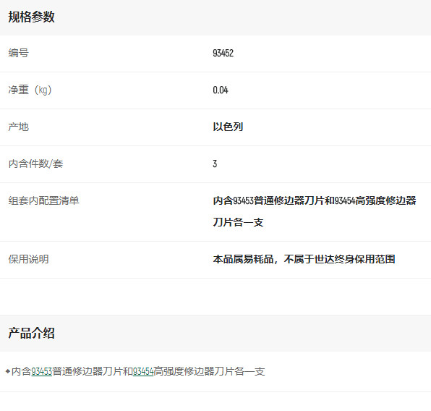Click the 0.04 net weight value
Image resolution: width=431 pixels, height=411 pixels.
(x=221, y=90)
